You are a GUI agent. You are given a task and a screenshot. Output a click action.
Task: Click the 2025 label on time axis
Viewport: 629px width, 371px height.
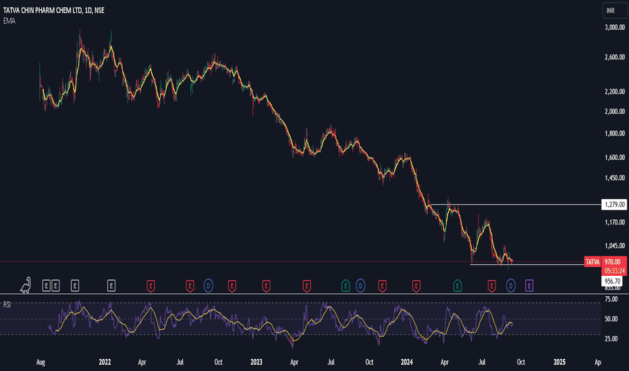coord(559,362)
